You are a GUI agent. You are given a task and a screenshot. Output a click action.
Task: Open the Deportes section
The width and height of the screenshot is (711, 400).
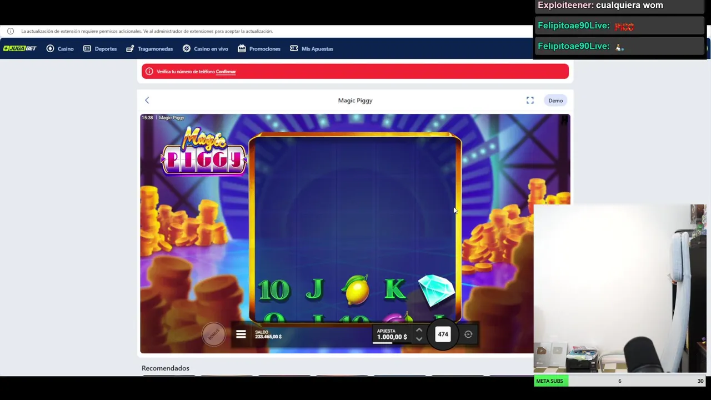(100, 49)
